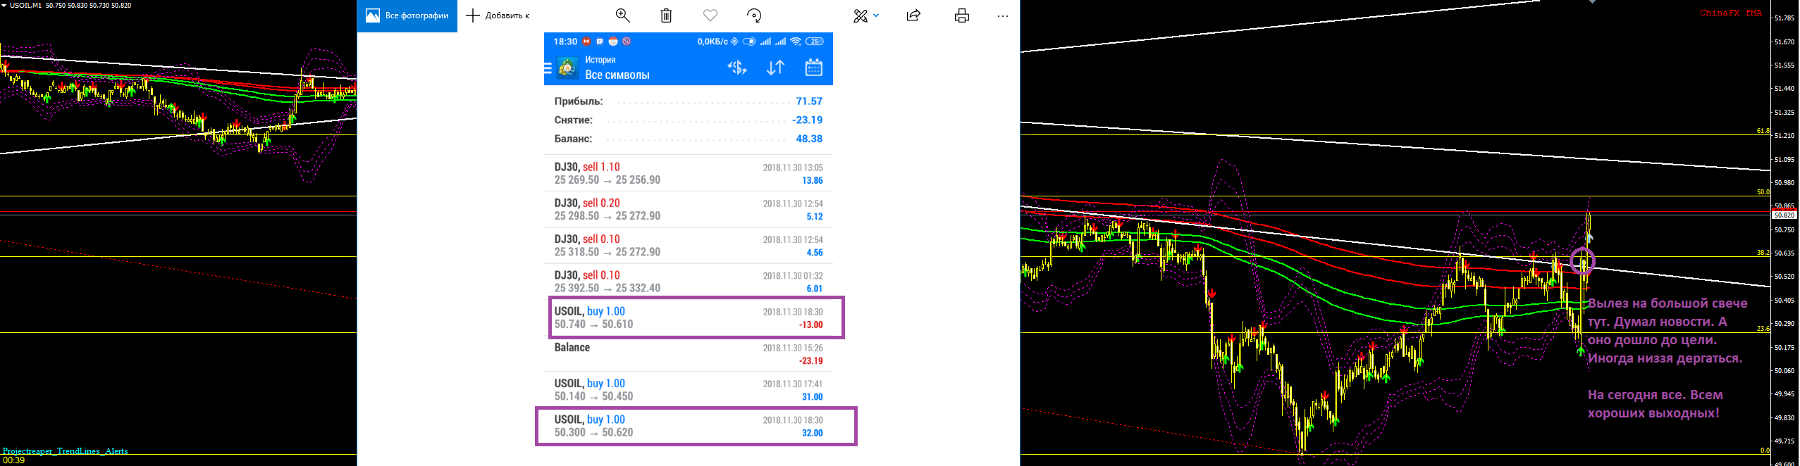Open the symbol filter currency icon
The image size is (1800, 466).
point(737,68)
